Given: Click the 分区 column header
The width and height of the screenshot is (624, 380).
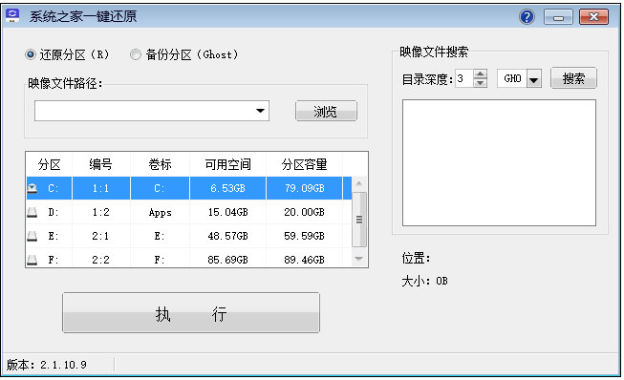Looking at the screenshot, I should [49, 164].
